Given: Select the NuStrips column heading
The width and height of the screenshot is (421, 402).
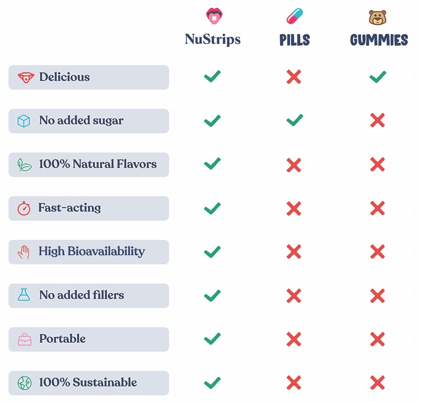Looking at the screenshot, I should [x=213, y=39].
